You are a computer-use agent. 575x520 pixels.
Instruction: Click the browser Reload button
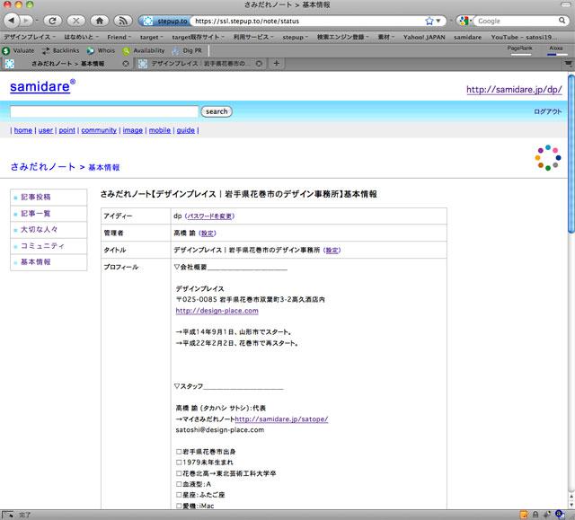[52, 20]
